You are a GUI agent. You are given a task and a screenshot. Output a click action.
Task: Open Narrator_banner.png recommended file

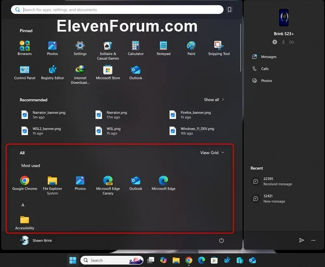(43, 114)
